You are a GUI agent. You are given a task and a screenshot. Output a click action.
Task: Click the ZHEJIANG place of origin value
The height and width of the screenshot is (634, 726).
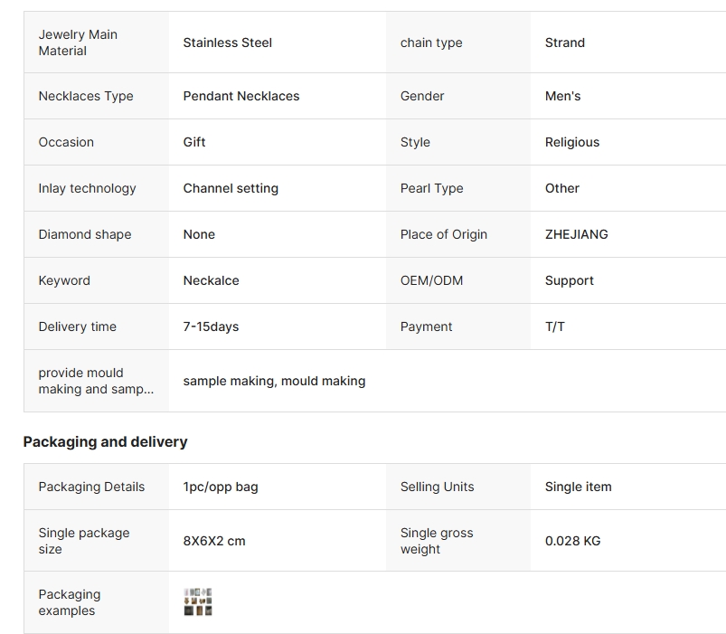coord(577,234)
